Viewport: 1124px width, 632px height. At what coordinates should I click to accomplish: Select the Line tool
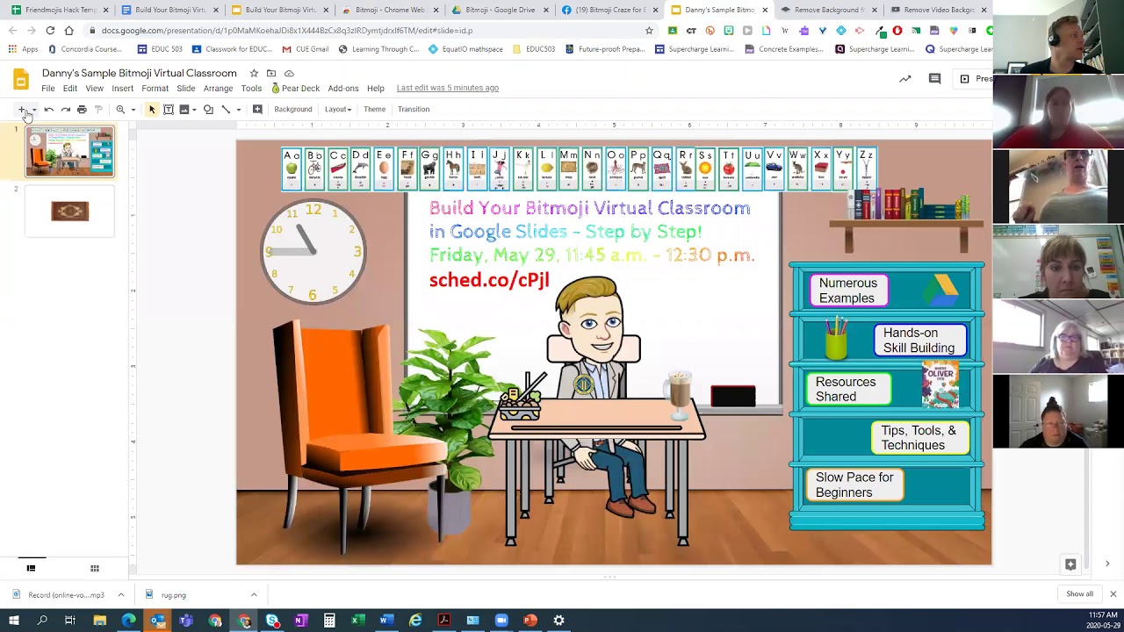pos(226,110)
